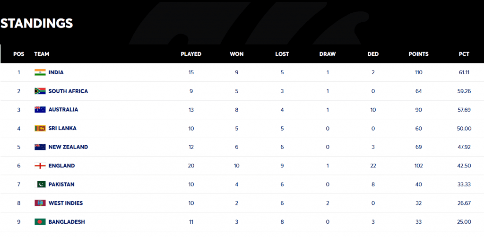Image resolution: width=484 pixels, height=237 pixels.
Task: Click the England flag icon
Action: click(x=40, y=166)
